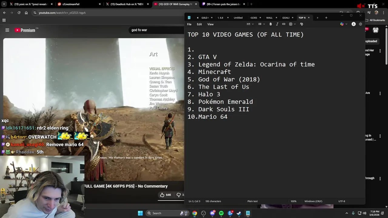Toggle italic formatting in Notepad
The image size is (388, 218).
(277, 24)
